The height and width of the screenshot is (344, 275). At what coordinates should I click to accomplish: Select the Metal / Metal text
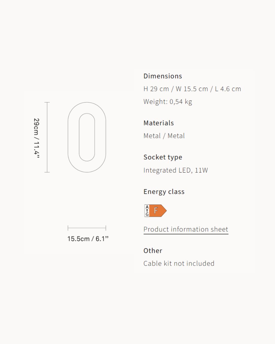pos(164,136)
